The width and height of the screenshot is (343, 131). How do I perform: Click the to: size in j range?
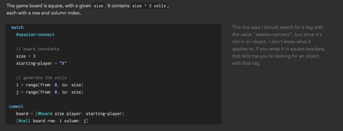(71, 92)
